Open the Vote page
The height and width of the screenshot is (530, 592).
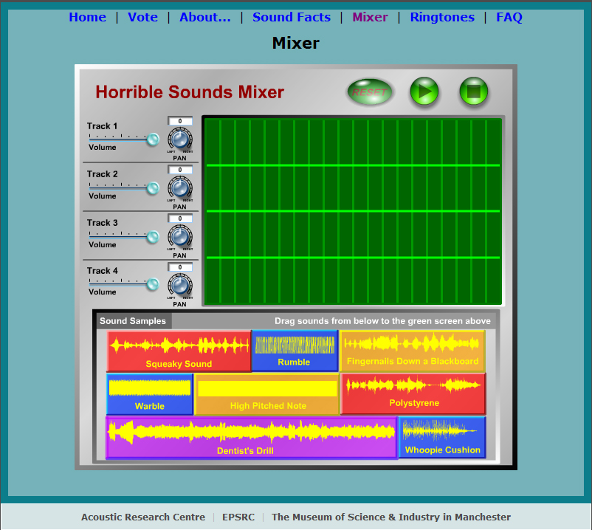pyautogui.click(x=142, y=17)
